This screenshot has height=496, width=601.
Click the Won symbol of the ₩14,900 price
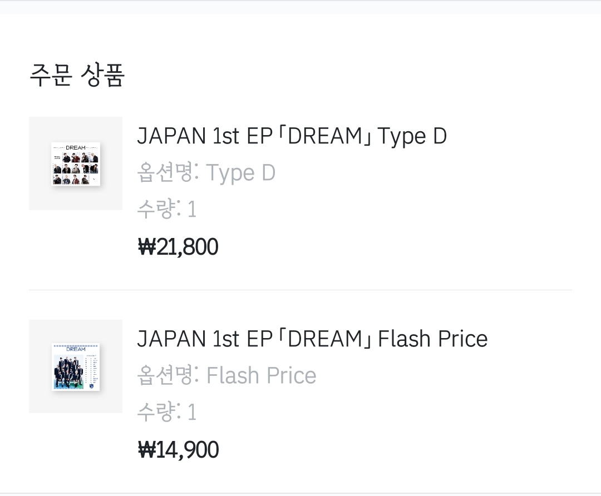pyautogui.click(x=147, y=450)
